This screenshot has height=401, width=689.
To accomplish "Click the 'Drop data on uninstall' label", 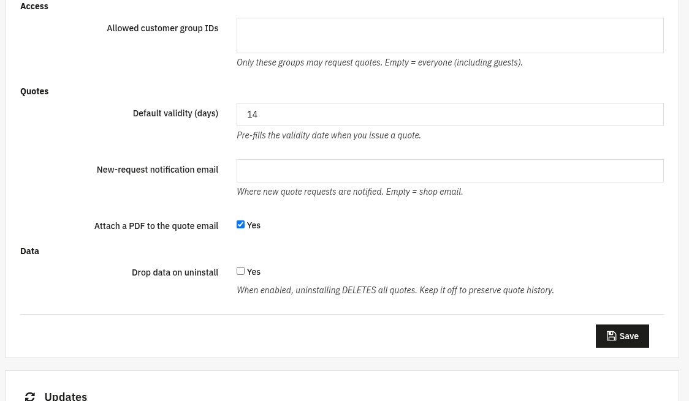I will click(x=175, y=272).
